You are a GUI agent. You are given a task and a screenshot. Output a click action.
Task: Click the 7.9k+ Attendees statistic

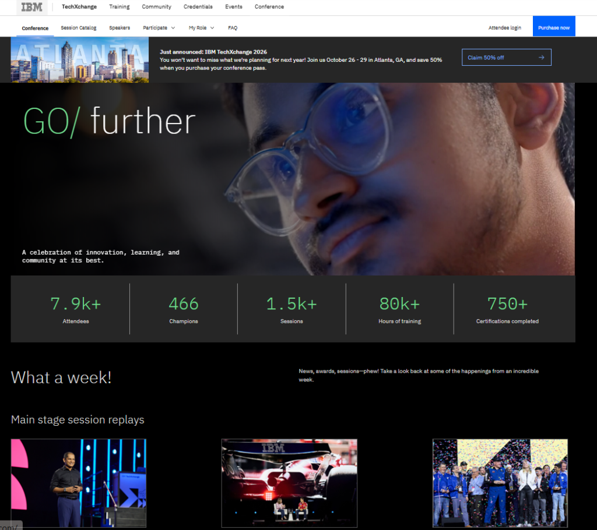[x=76, y=310]
